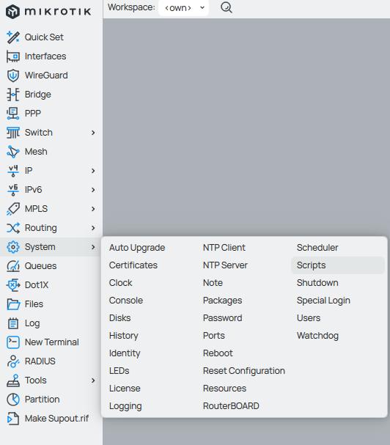Expand the Switch submenu arrow
Image resolution: width=390 pixels, height=445 pixels.
pos(93,133)
